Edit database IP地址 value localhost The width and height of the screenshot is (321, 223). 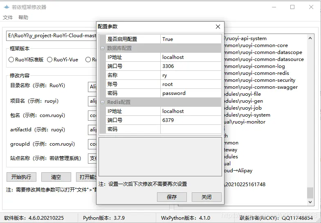tap(191, 57)
